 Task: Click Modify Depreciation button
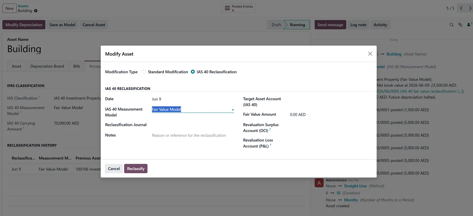pos(24,25)
